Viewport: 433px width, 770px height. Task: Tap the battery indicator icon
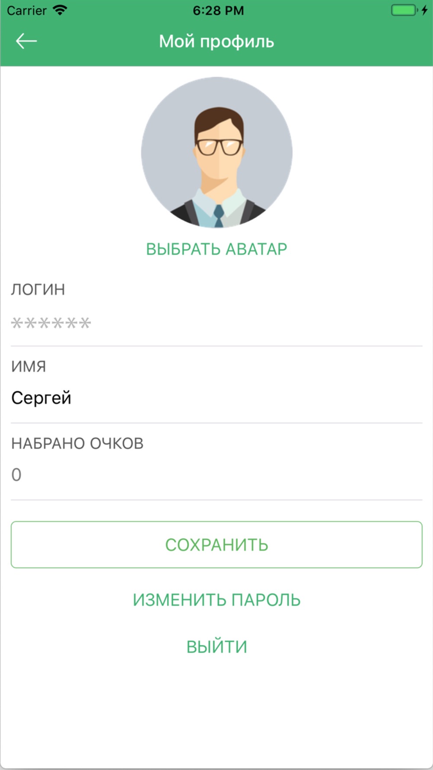pyautogui.click(x=404, y=10)
